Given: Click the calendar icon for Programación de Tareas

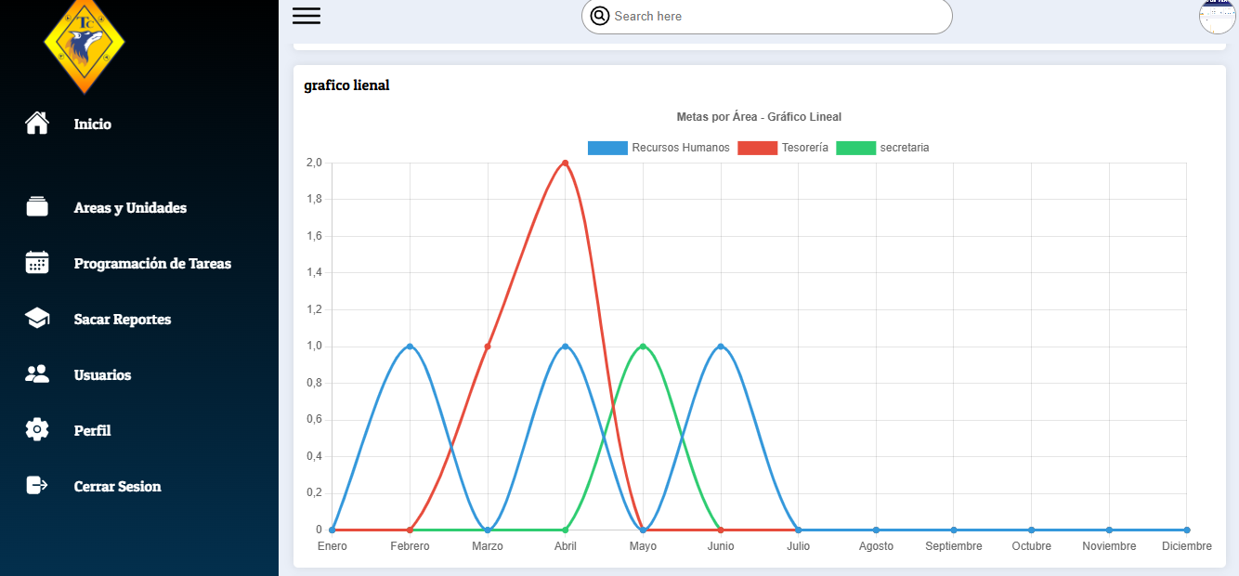Looking at the screenshot, I should 37,263.
